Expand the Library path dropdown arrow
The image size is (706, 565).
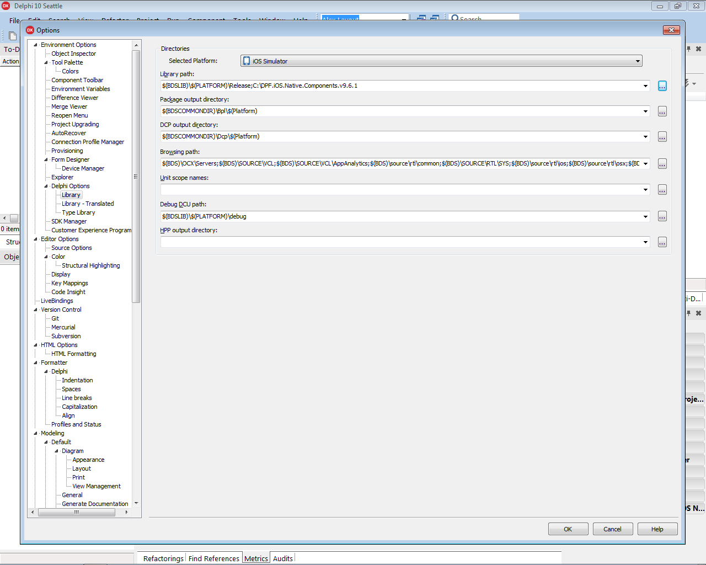point(645,86)
